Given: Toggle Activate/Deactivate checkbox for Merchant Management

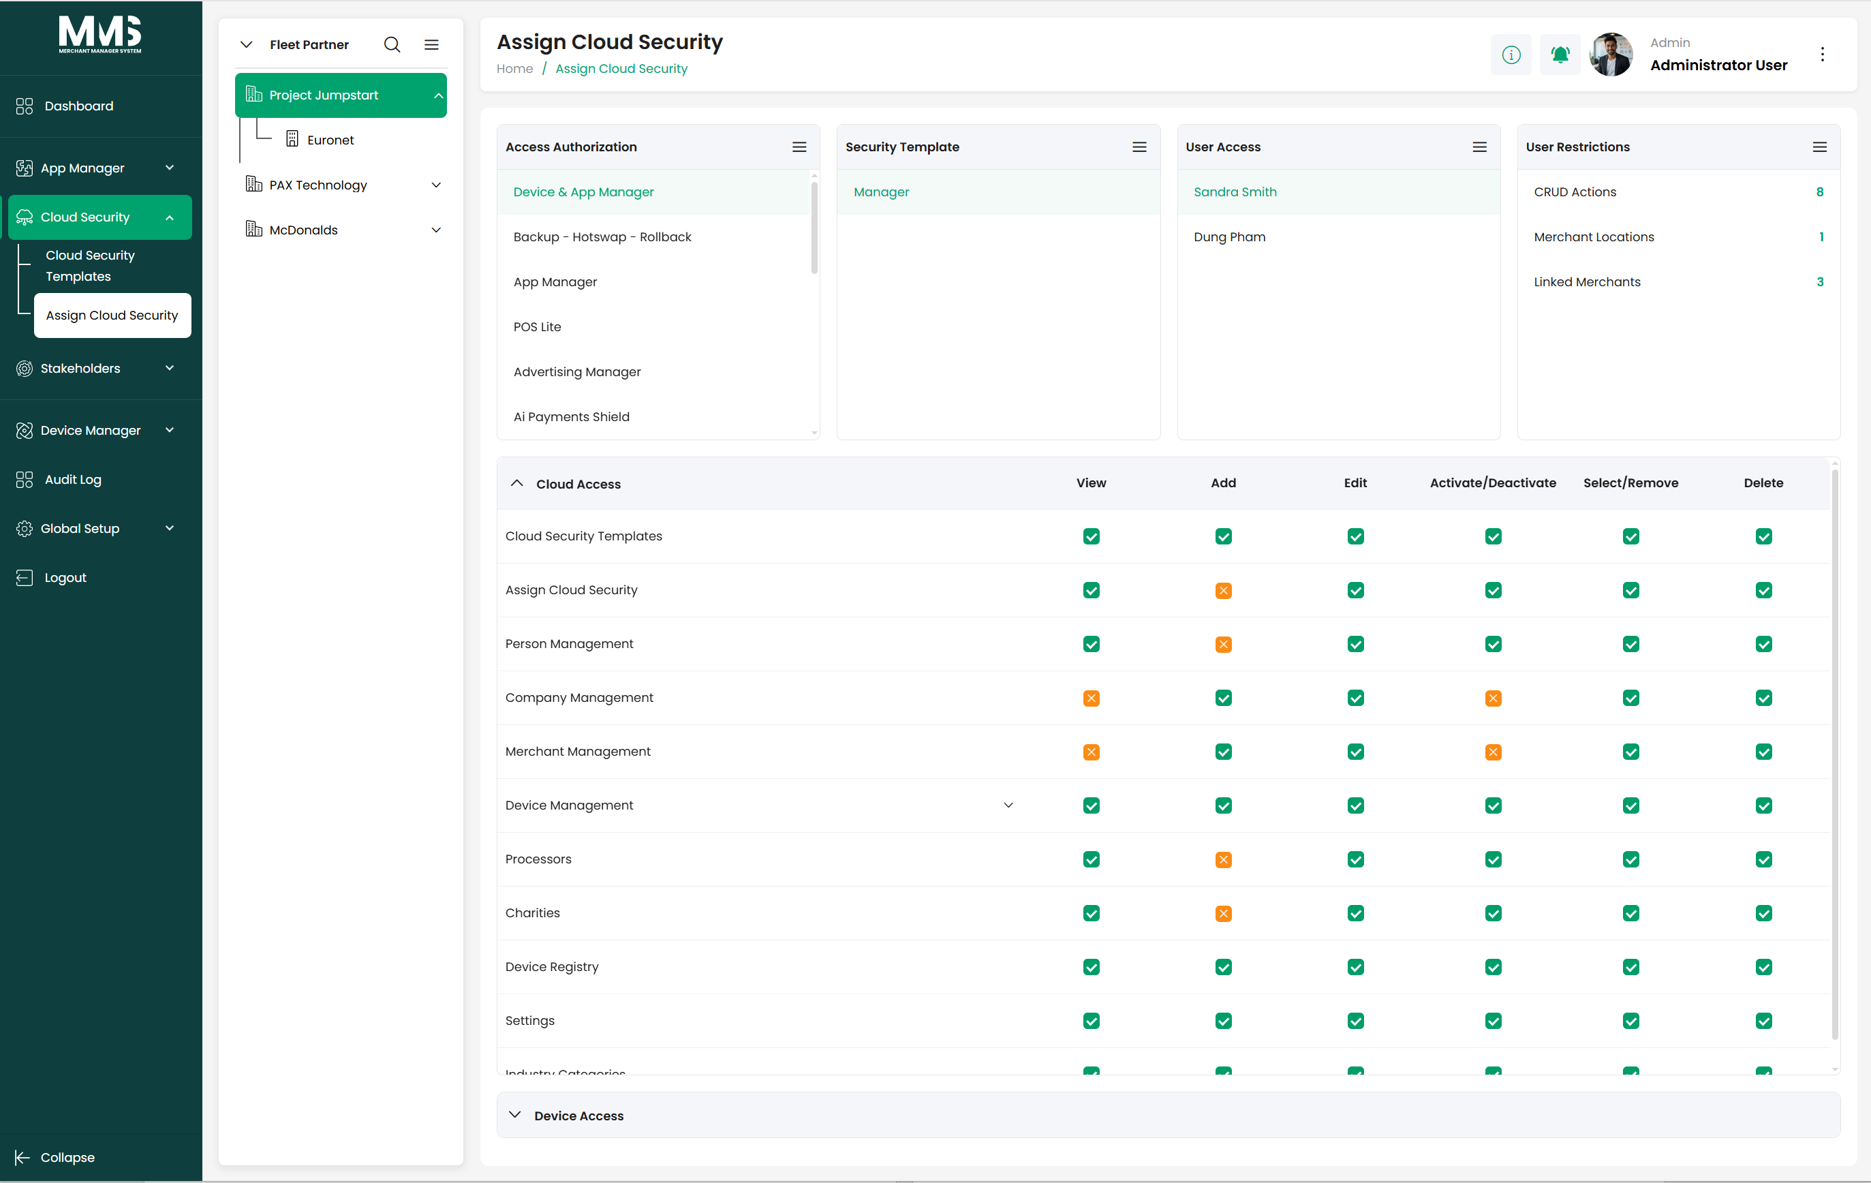Looking at the screenshot, I should point(1494,752).
